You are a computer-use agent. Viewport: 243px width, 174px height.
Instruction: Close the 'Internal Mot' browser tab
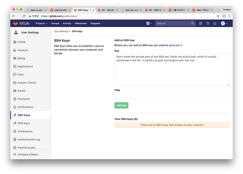[70, 10]
